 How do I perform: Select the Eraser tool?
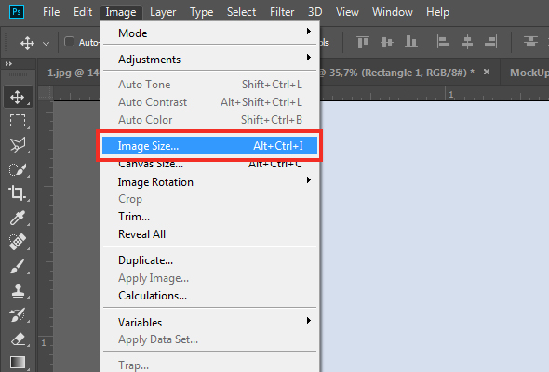tap(18, 339)
